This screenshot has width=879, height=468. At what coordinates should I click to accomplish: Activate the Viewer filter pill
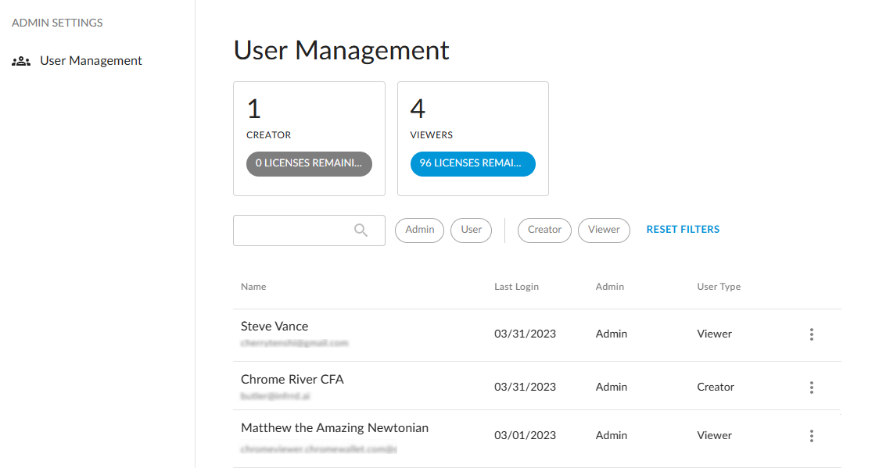604,230
